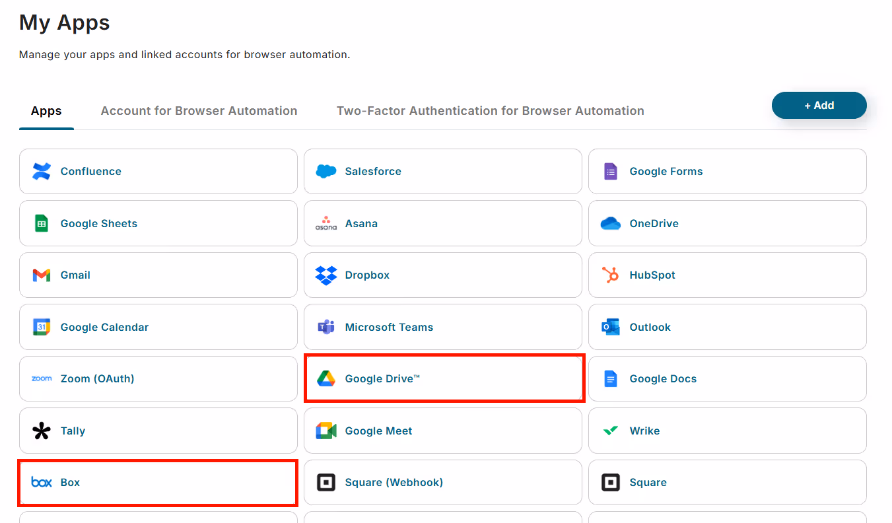Open the Confluence app text link
The height and width of the screenshot is (523, 892).
click(x=91, y=171)
